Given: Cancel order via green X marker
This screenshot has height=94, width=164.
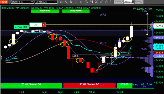Looking at the screenshot, I should coord(151,27).
